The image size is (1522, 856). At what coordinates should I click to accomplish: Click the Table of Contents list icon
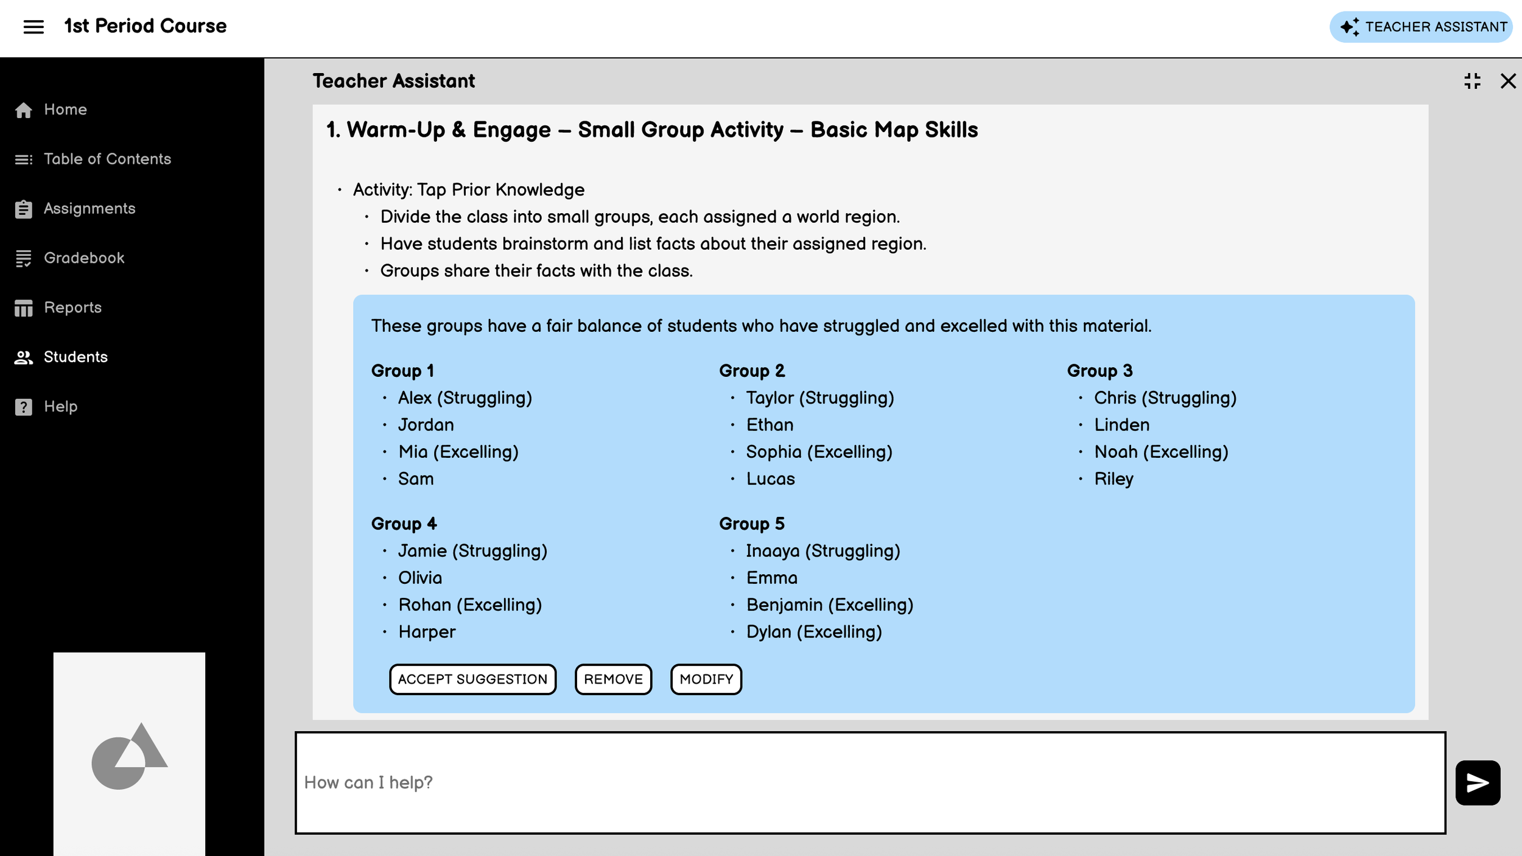pos(24,160)
